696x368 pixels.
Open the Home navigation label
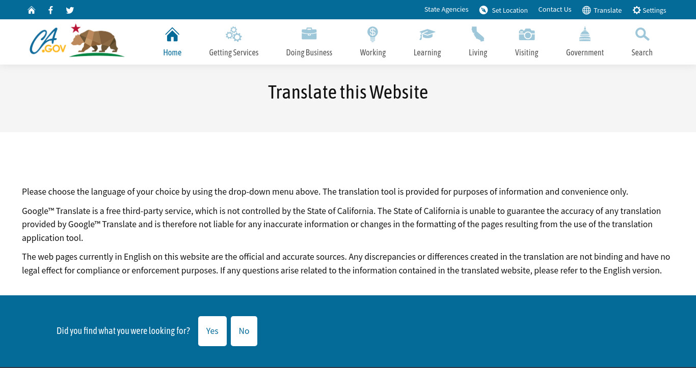point(172,52)
